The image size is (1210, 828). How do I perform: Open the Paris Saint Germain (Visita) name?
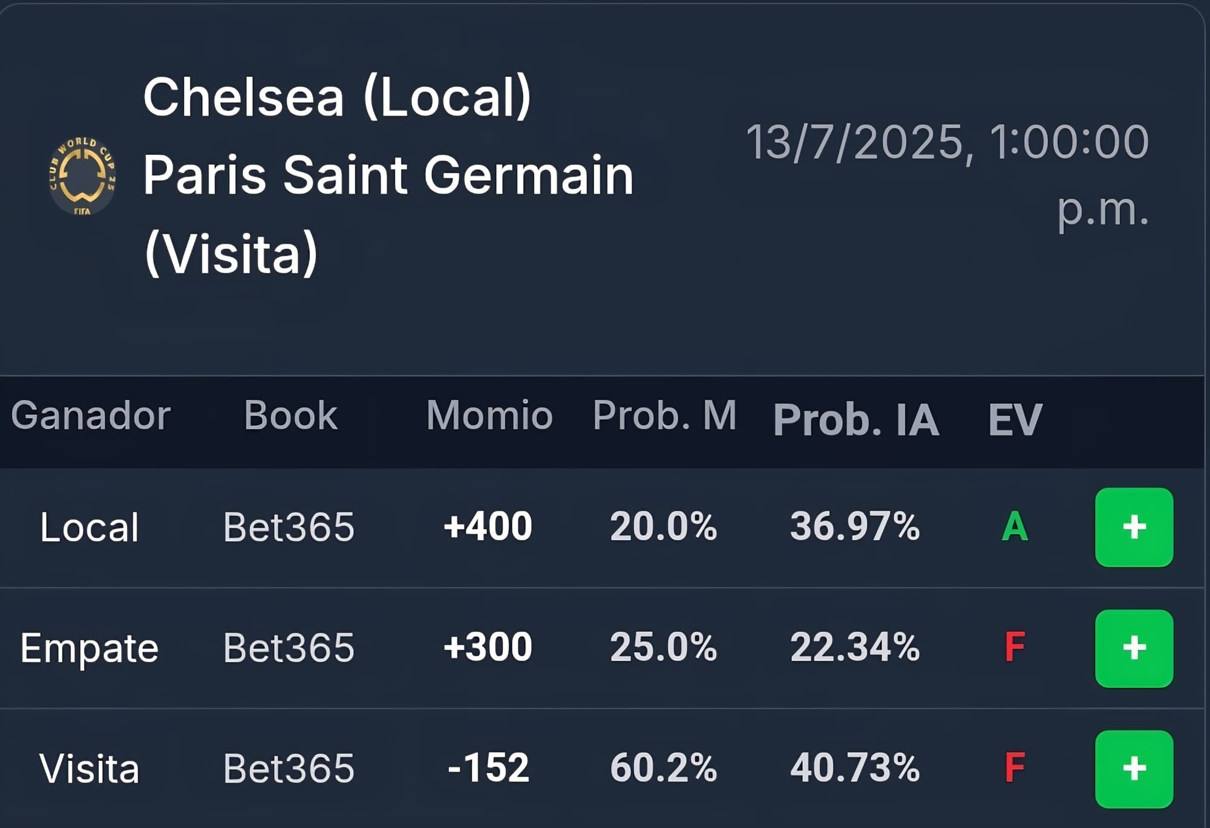[388, 214]
